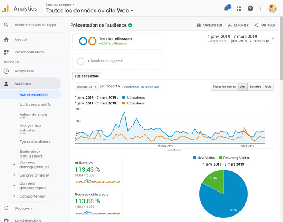Viewport: 283px width, 222px height.
Task: Expand the date range picker arrow
Action: [x=273, y=39]
